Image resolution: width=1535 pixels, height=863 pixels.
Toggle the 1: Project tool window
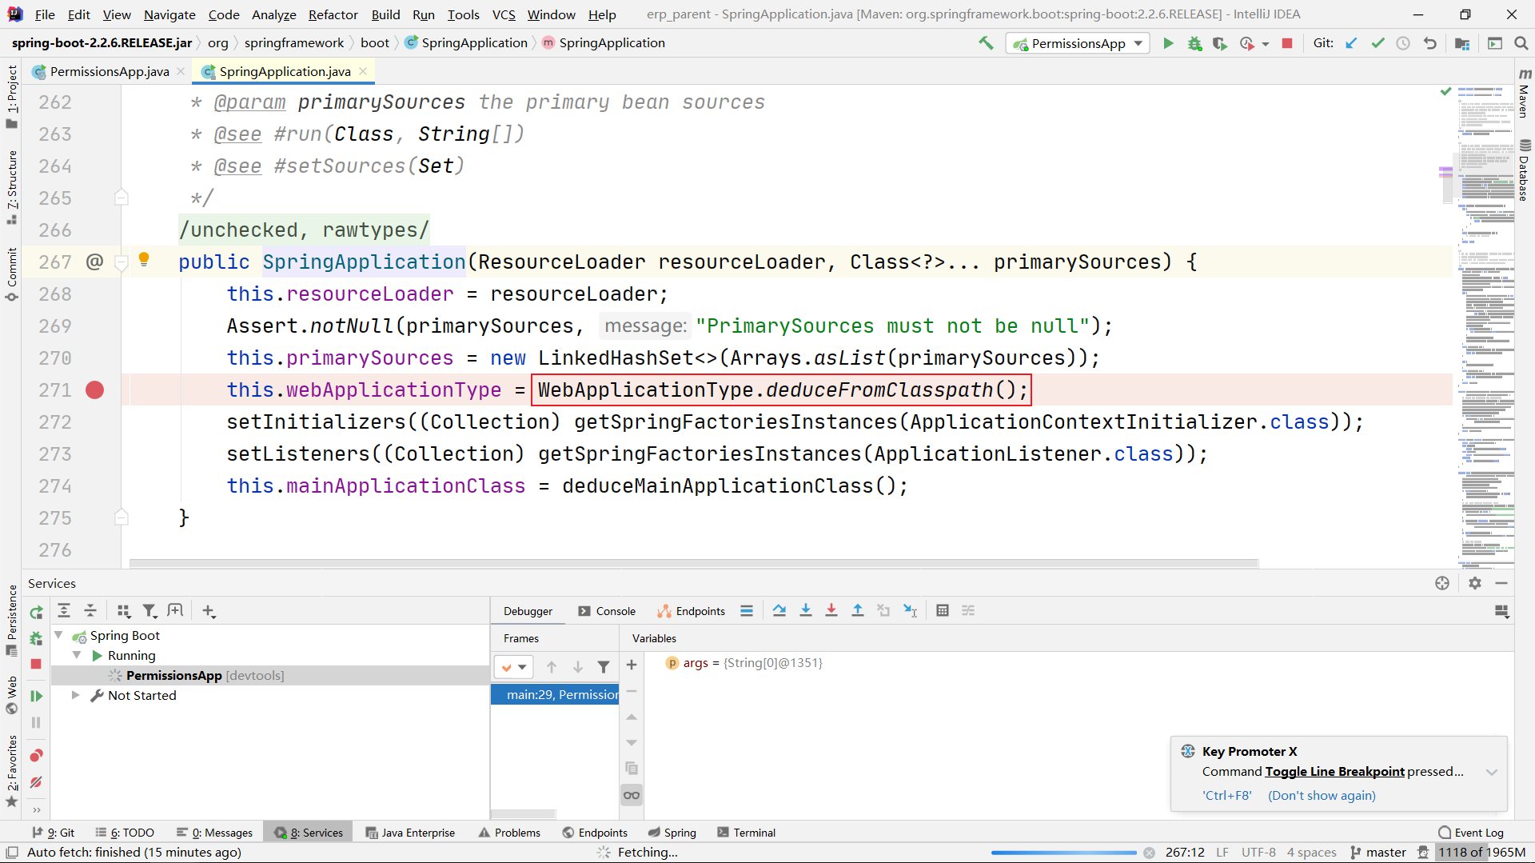[x=11, y=96]
